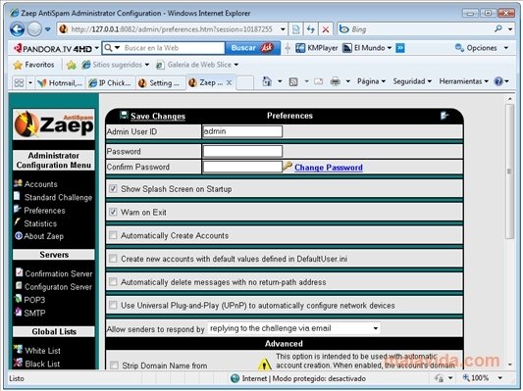
Task: Expand the Galería de Web Slice dropdown
Action: [x=236, y=65]
